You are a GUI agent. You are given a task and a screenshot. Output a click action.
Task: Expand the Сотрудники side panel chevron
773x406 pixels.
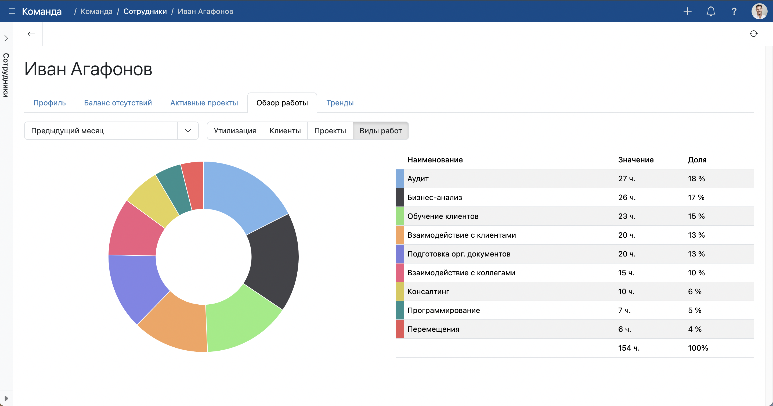(x=6, y=38)
